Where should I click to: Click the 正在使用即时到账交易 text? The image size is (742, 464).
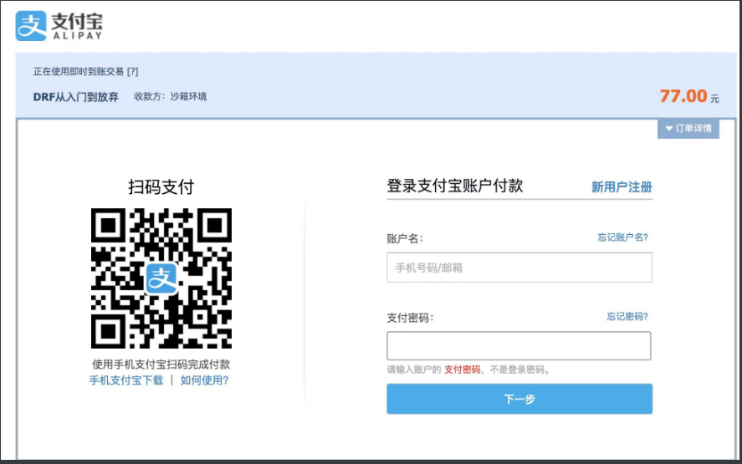[79, 71]
